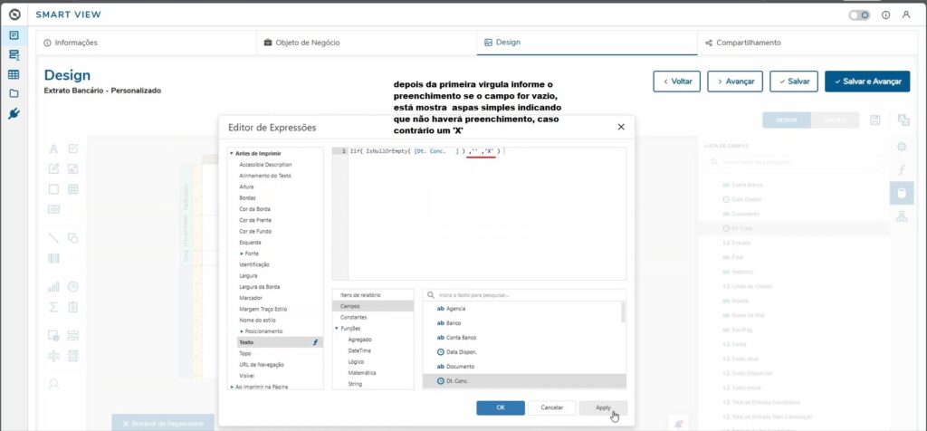Open the table grid sidebar icon
The image size is (927, 431).
point(14,74)
